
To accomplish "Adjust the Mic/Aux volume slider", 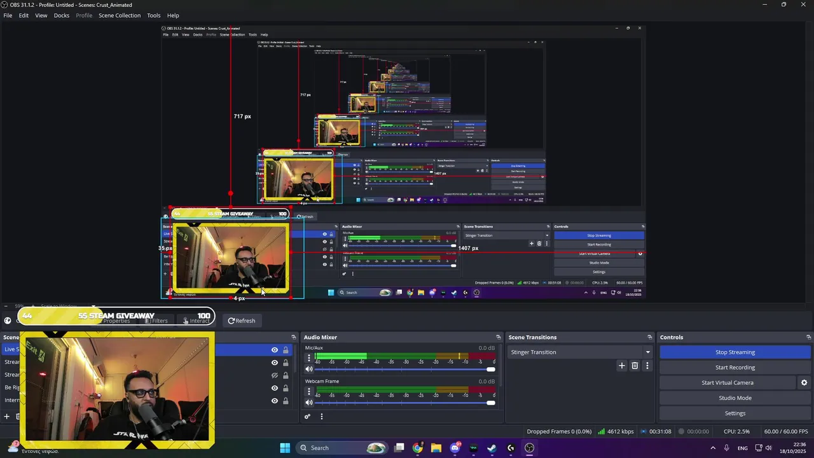I will pyautogui.click(x=405, y=369).
